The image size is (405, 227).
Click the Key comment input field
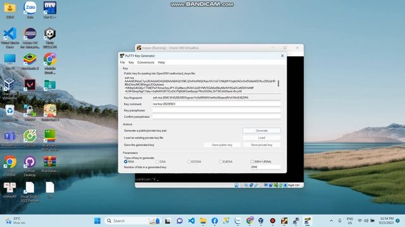pyautogui.click(x=216, y=104)
